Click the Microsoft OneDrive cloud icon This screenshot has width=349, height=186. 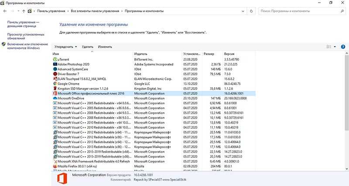point(55,98)
